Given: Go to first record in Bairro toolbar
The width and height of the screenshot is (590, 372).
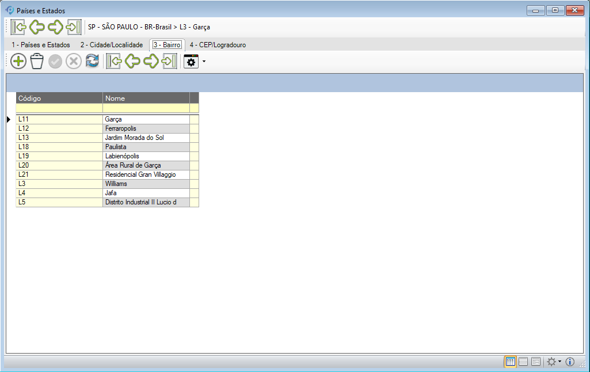Looking at the screenshot, I should (x=114, y=62).
